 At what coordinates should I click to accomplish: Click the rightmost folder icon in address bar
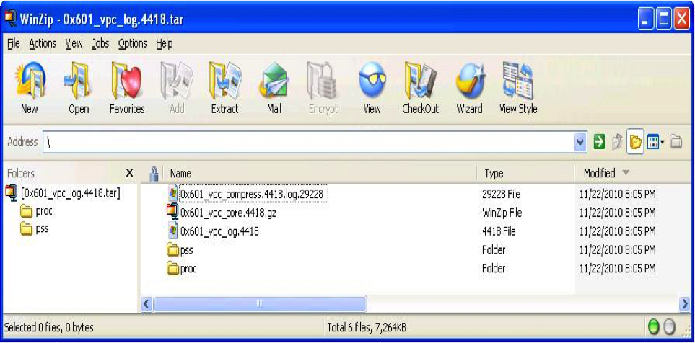pyautogui.click(x=676, y=142)
